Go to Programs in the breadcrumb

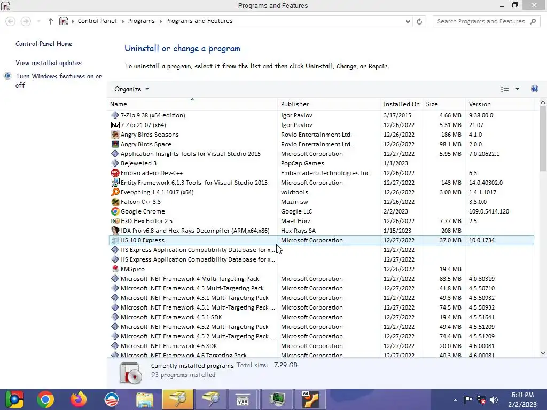coord(141,21)
